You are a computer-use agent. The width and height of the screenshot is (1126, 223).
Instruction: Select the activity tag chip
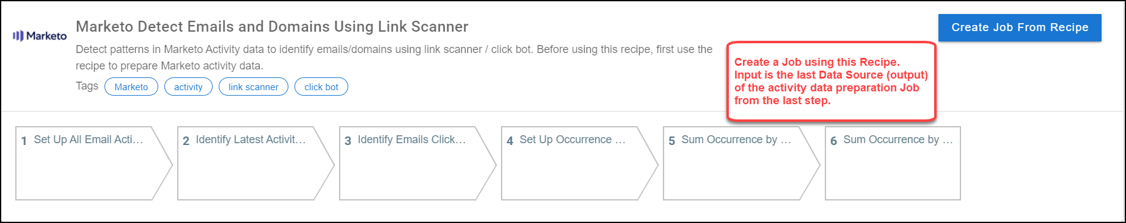click(188, 87)
